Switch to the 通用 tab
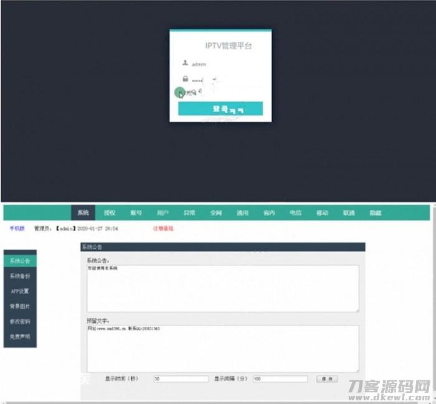436x404 pixels. tap(242, 212)
